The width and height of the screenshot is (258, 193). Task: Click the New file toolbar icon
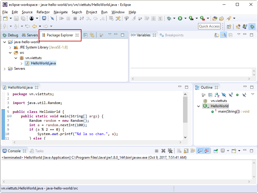point(5,18)
